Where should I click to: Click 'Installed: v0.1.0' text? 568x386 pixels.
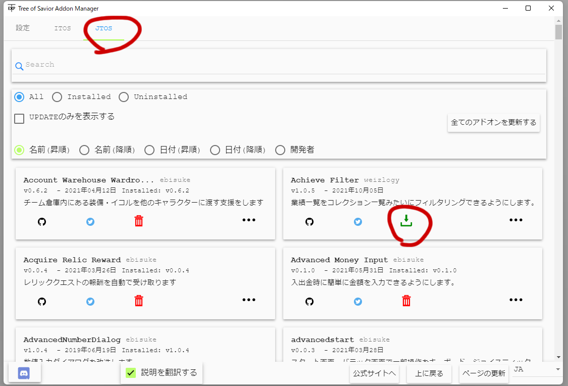(x=423, y=270)
